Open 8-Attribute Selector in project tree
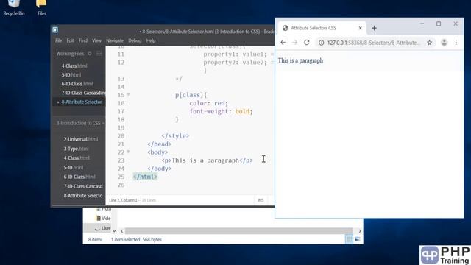 coord(83,196)
